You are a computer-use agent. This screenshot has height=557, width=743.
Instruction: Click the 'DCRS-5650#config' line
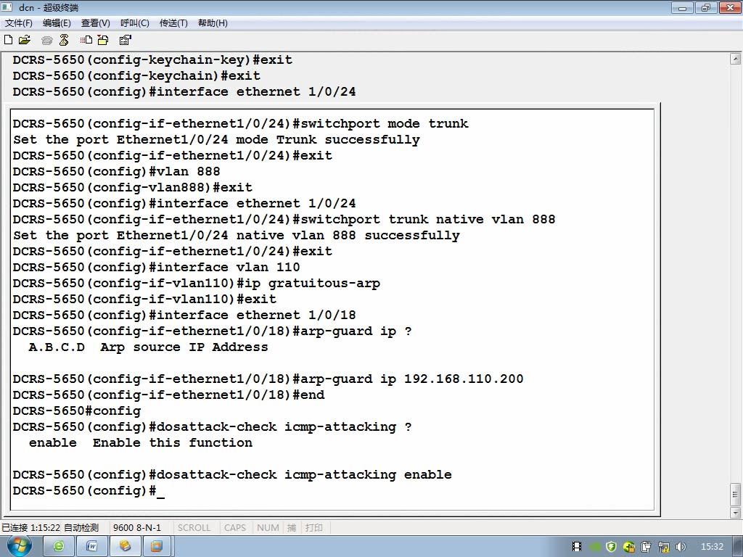tap(77, 411)
